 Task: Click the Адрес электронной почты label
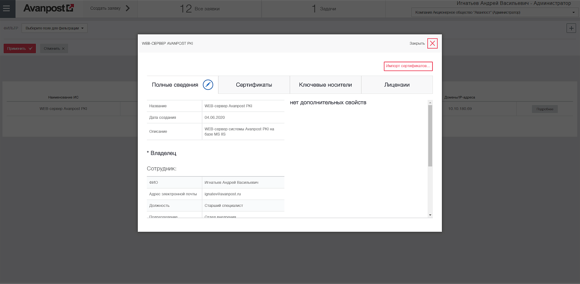point(173,194)
